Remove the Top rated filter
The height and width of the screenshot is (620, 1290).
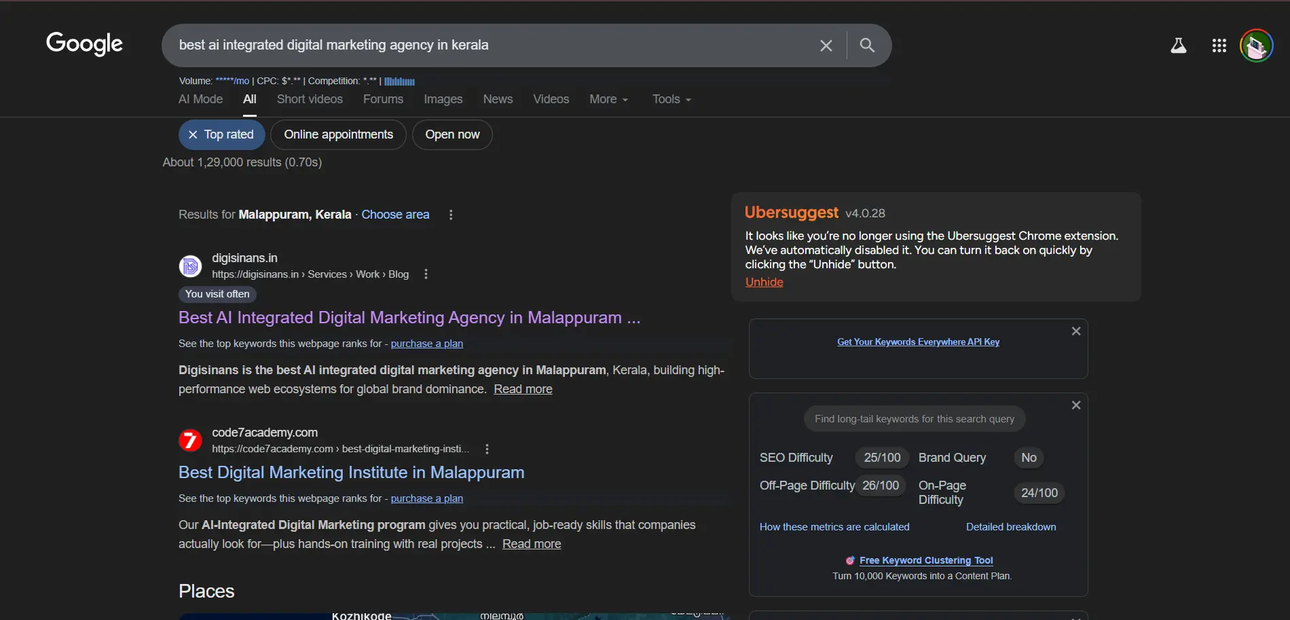[x=193, y=134]
